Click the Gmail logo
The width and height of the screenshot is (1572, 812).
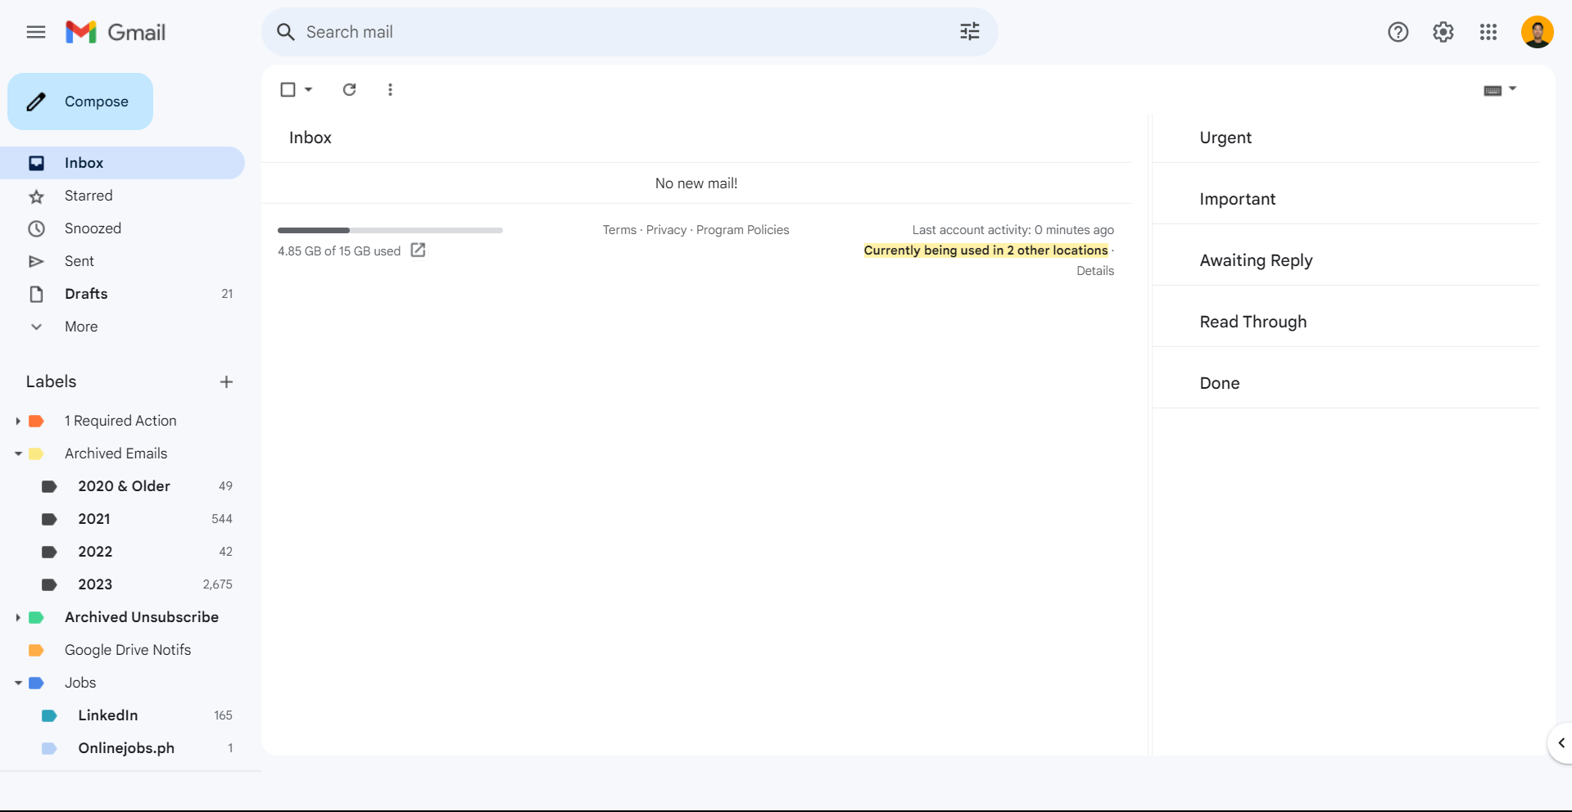pyautogui.click(x=116, y=32)
